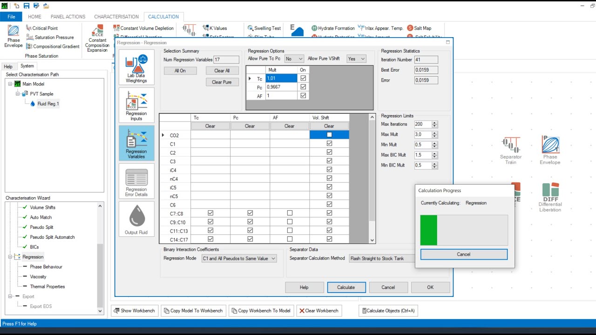596x335 pixels.
Task: Open K Values calculation
Action: tap(215, 28)
